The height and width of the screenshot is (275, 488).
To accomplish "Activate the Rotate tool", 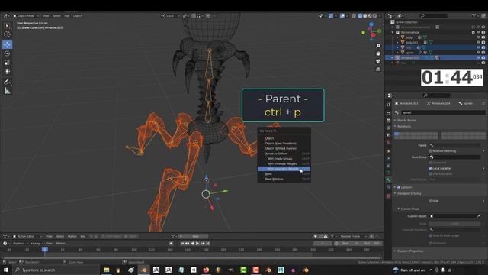I will pyautogui.click(x=7, y=53).
